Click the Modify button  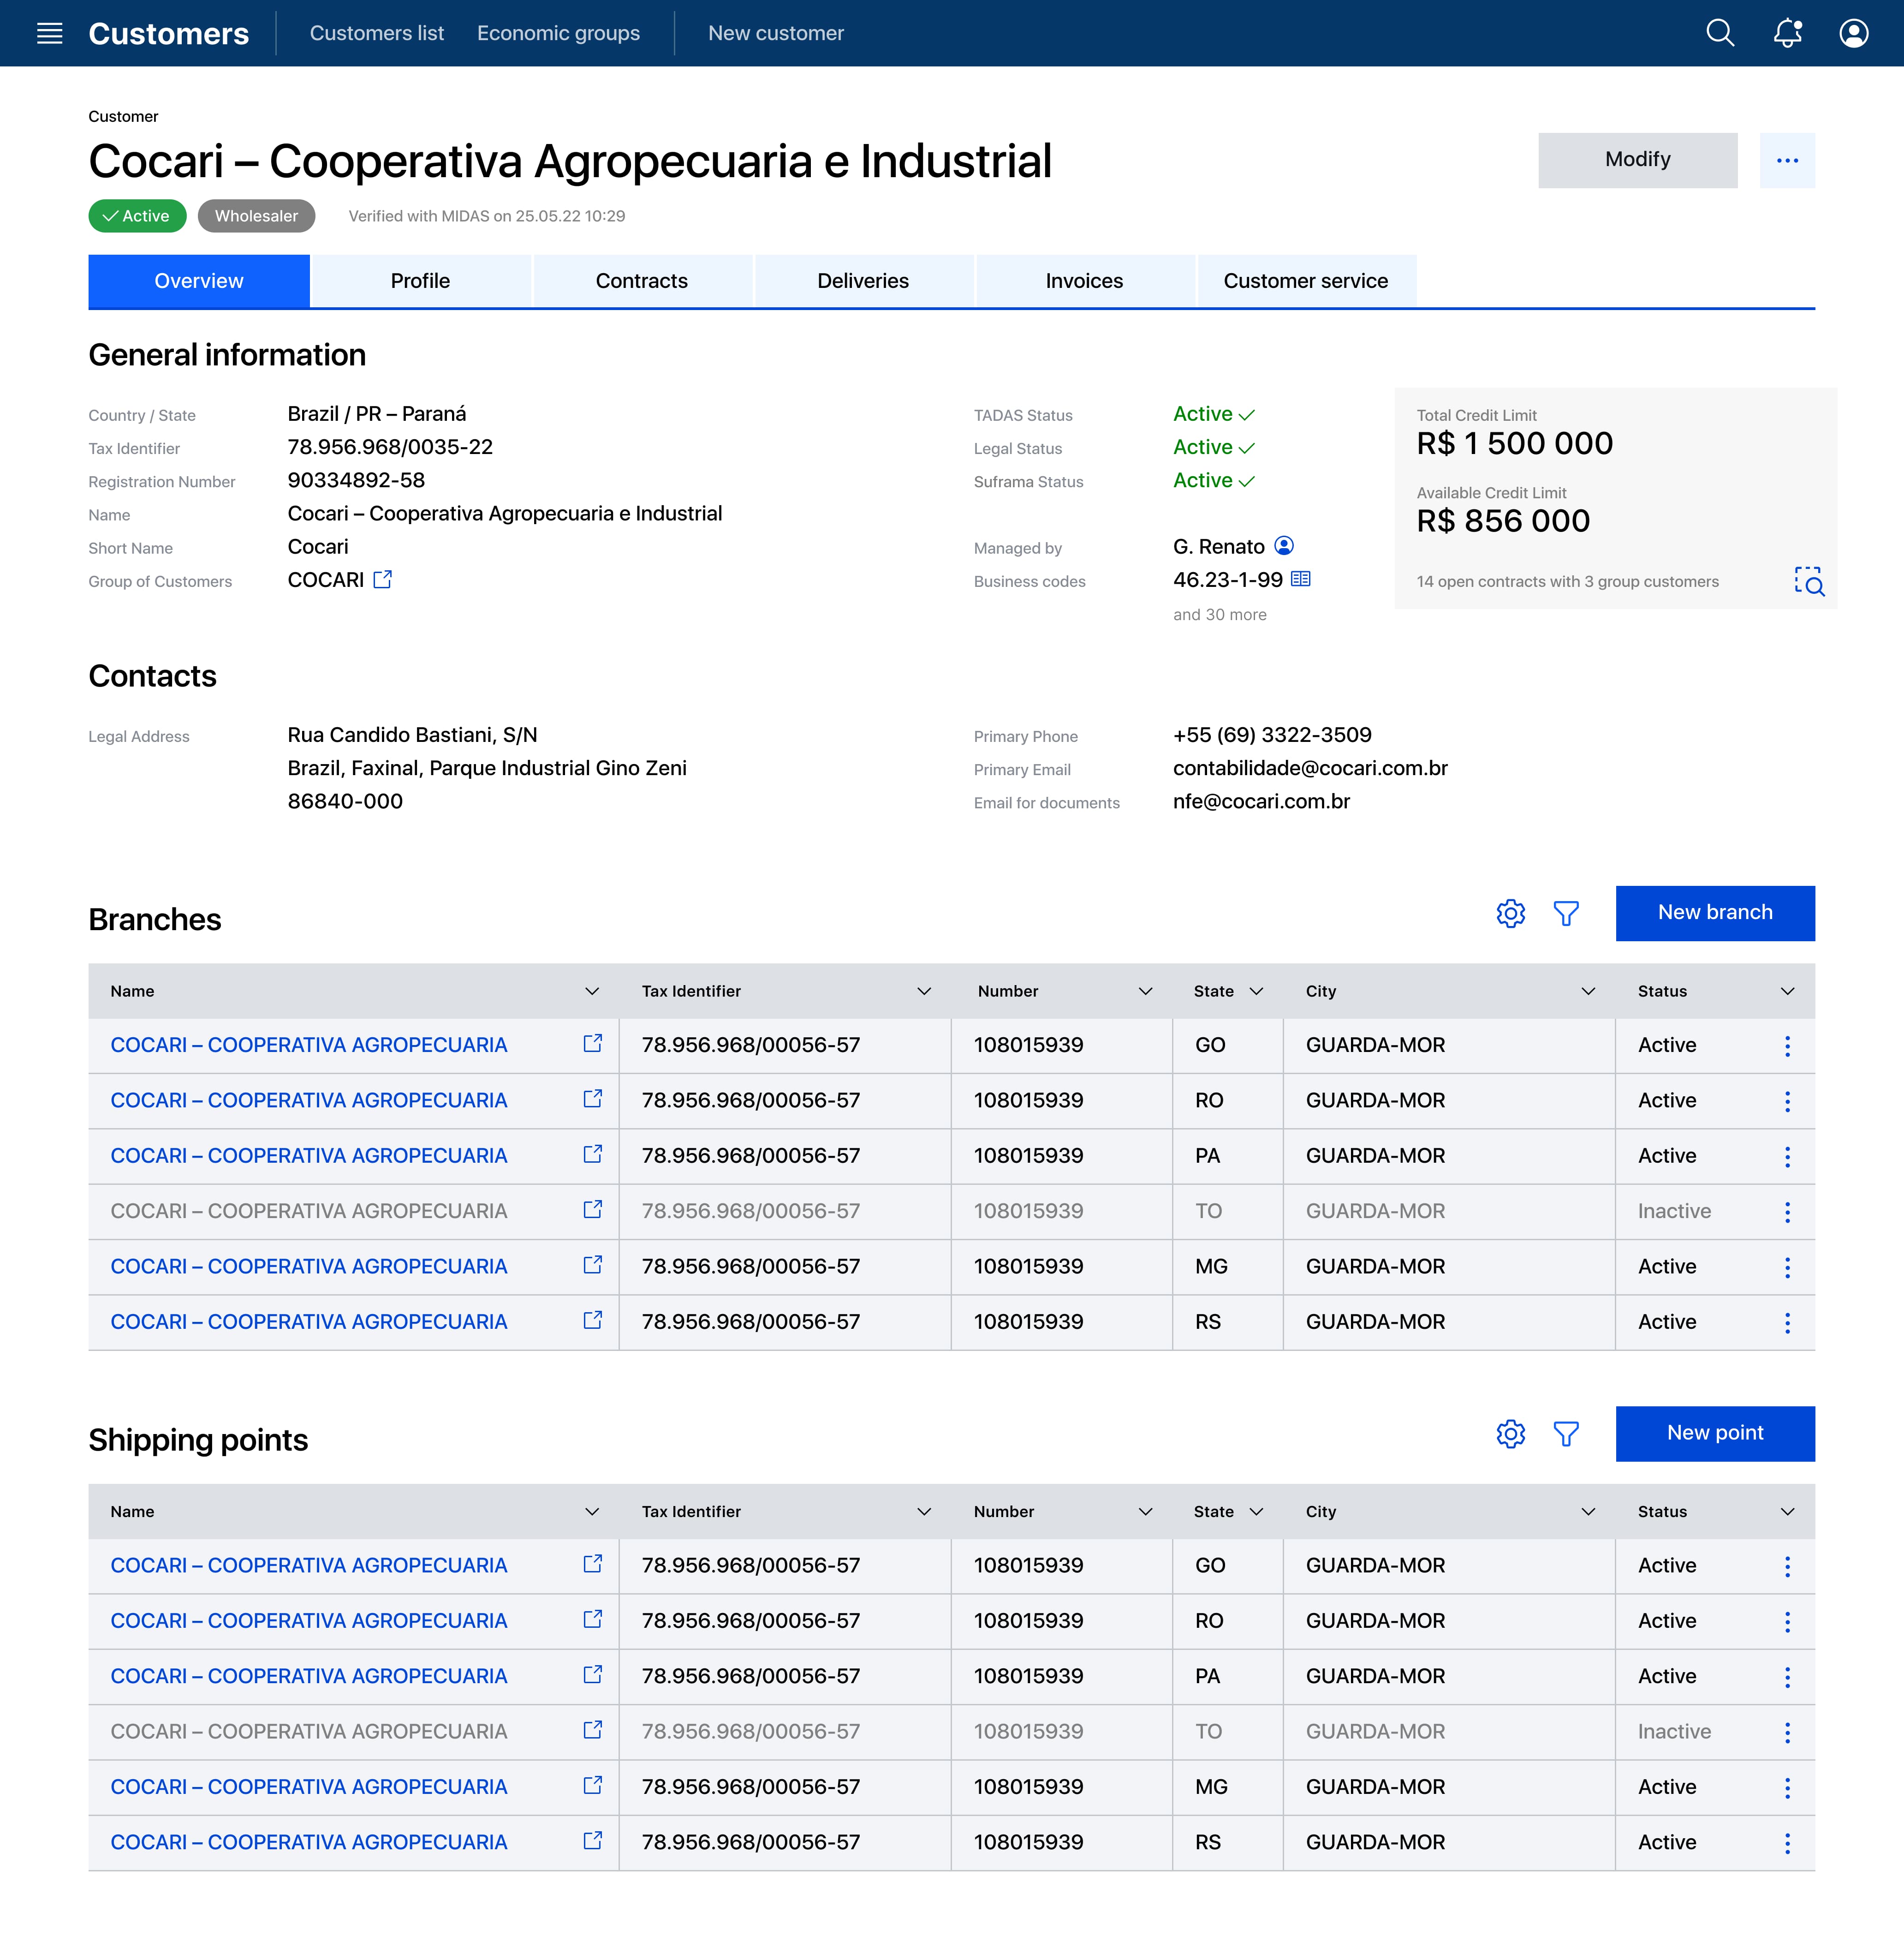(x=1637, y=160)
